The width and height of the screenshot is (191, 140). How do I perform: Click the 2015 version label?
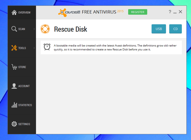click(x=120, y=11)
